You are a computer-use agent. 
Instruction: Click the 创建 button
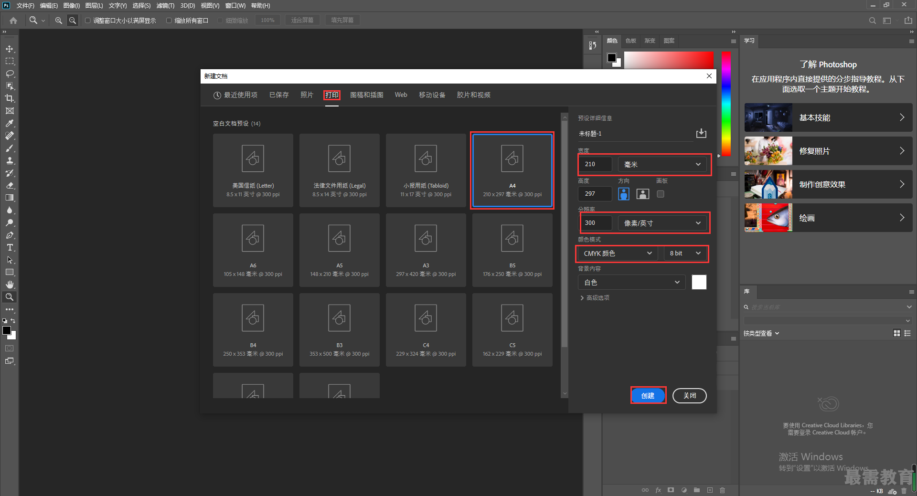click(x=648, y=396)
